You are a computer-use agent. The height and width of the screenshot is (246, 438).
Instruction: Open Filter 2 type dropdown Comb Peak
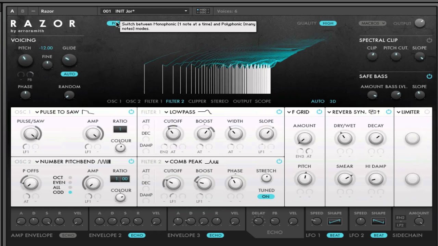pyautogui.click(x=183, y=162)
